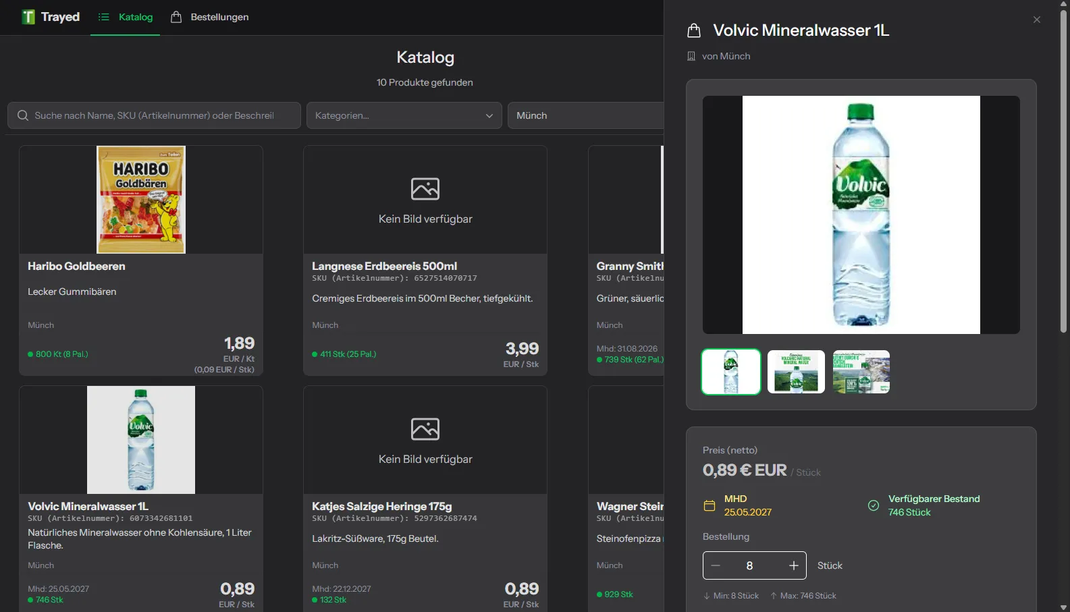Image resolution: width=1070 pixels, height=612 pixels.
Task: Select the Haribo Goldbeeren product title
Action: pos(76,266)
